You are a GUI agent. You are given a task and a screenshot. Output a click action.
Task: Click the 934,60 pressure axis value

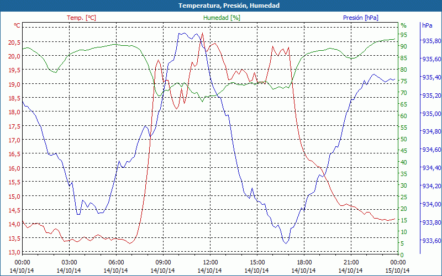(432, 150)
